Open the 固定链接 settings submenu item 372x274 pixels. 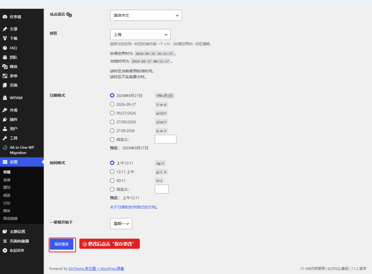click(11, 218)
